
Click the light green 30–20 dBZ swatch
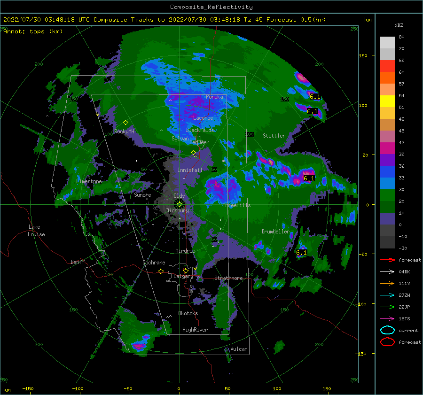pyautogui.click(x=387, y=195)
